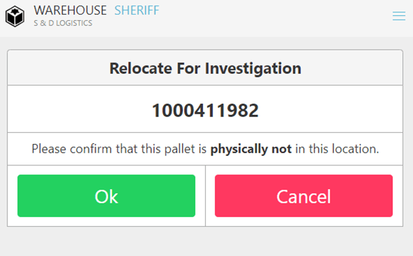The height and width of the screenshot is (256, 413).
Task: Click the Relocate For Investigation heading
Action: [205, 68]
